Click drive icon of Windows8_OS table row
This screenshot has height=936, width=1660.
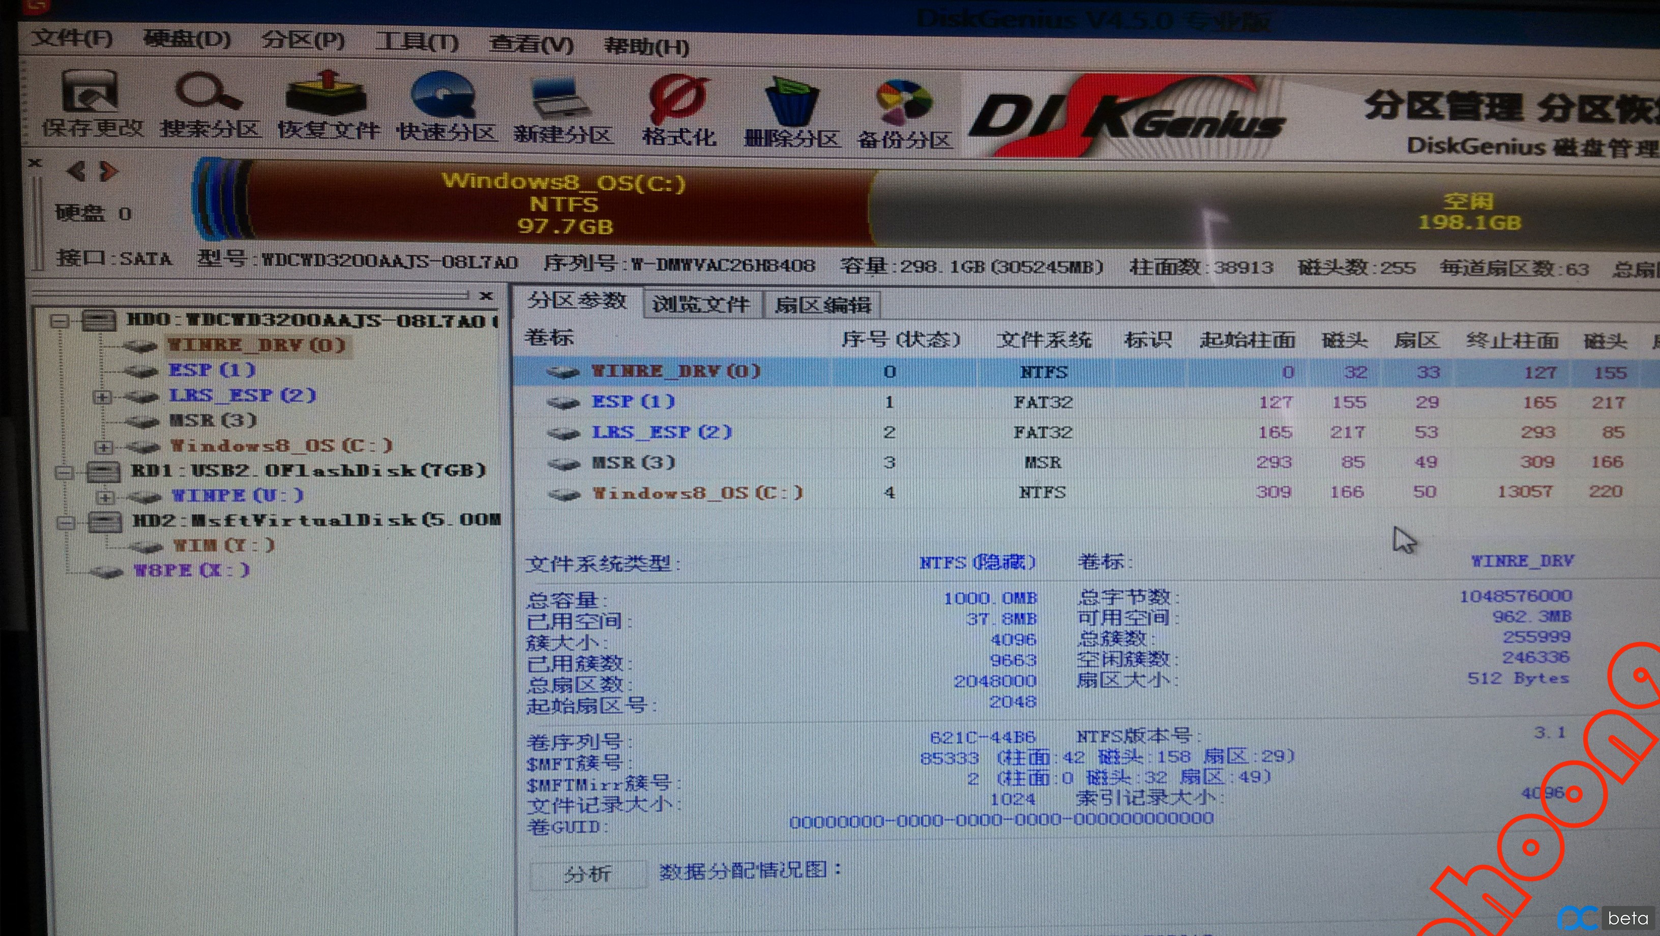click(565, 494)
